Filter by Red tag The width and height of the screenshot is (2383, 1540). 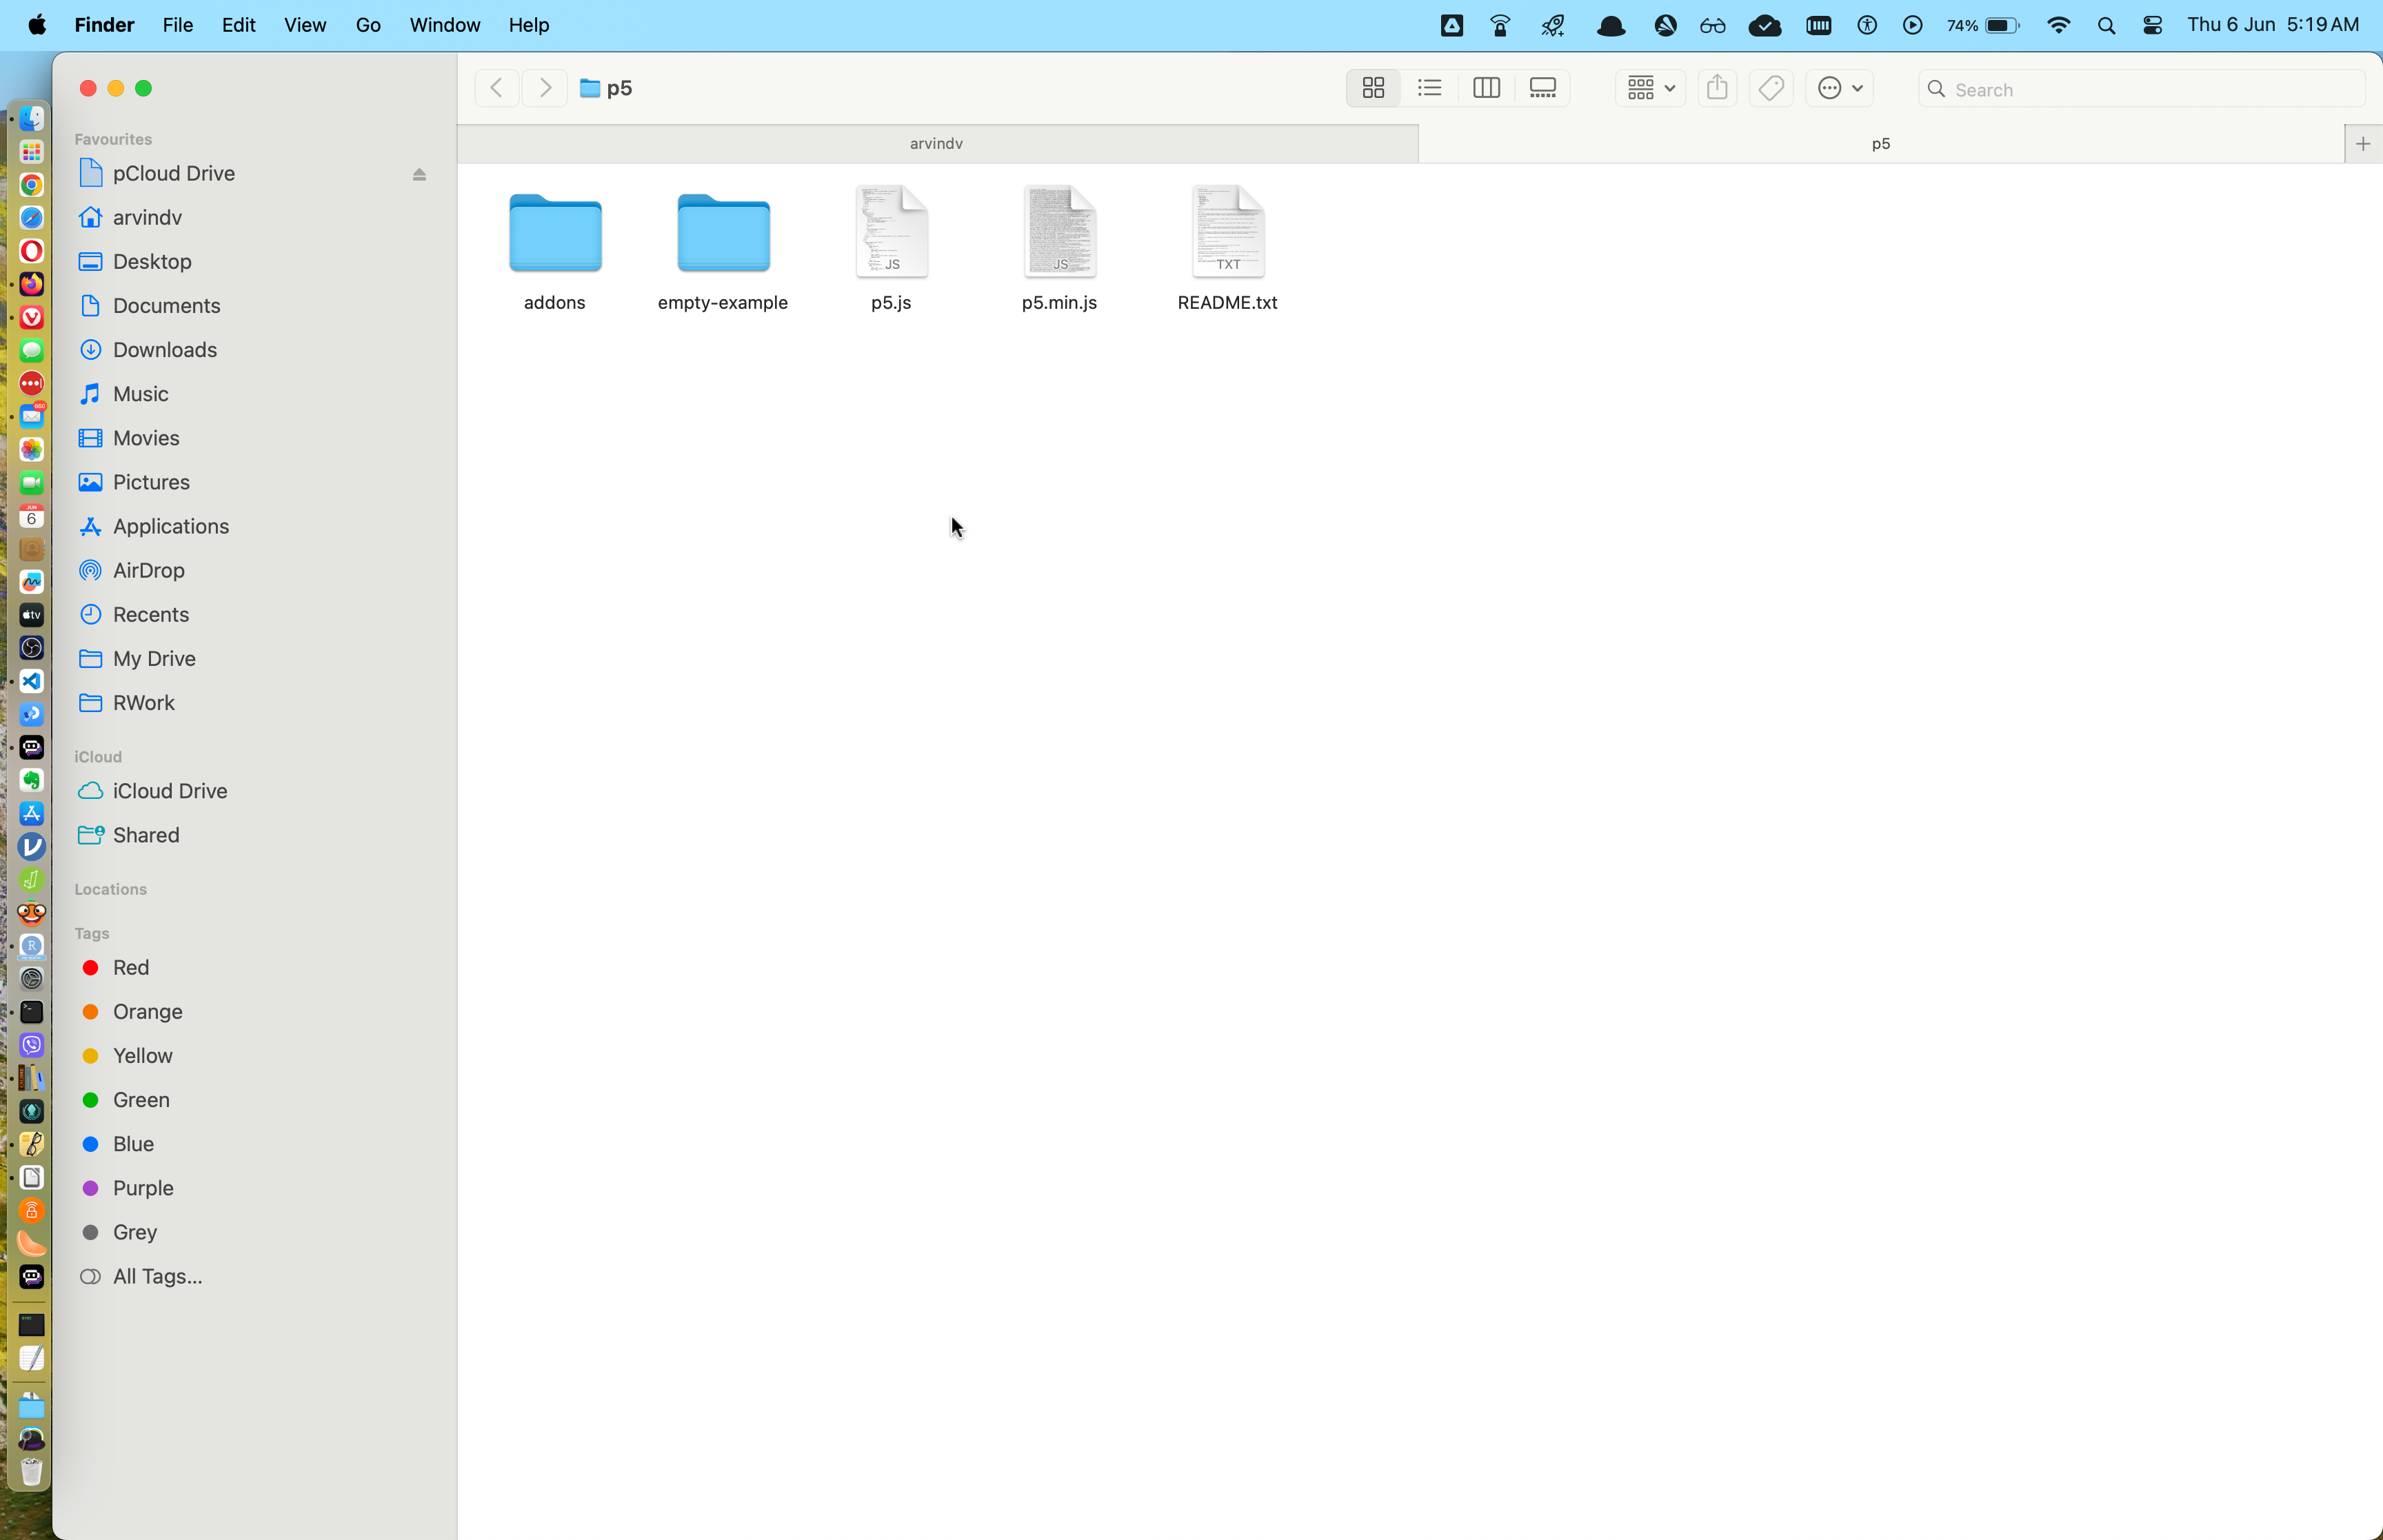(x=131, y=968)
